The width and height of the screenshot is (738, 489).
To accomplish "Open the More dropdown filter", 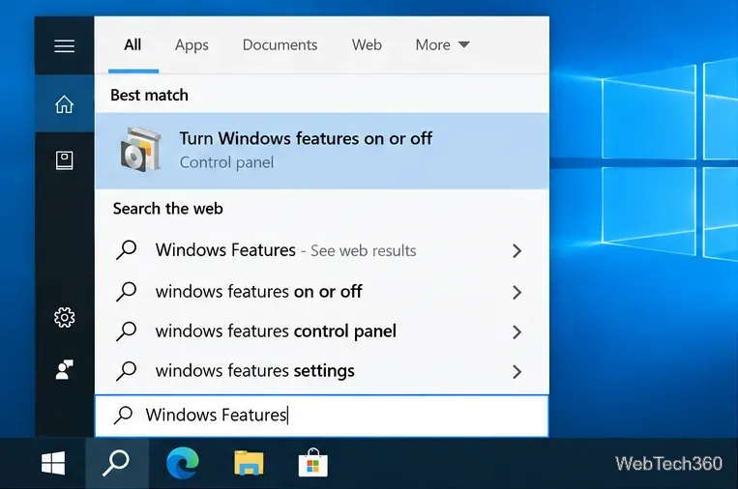I will click(442, 45).
